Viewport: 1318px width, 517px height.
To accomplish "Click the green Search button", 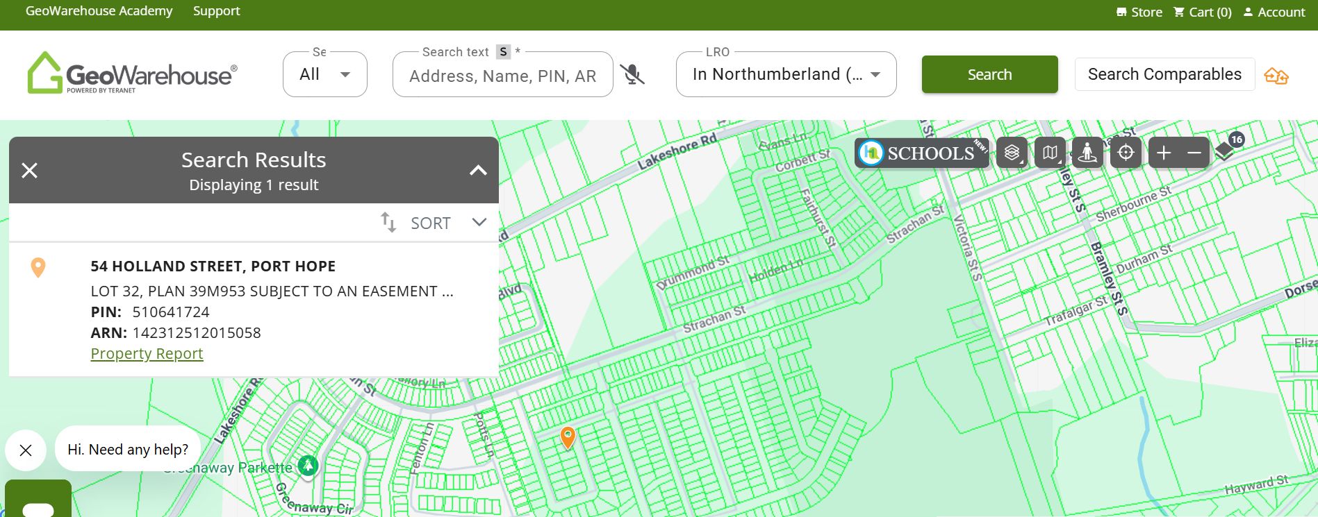I will point(989,74).
